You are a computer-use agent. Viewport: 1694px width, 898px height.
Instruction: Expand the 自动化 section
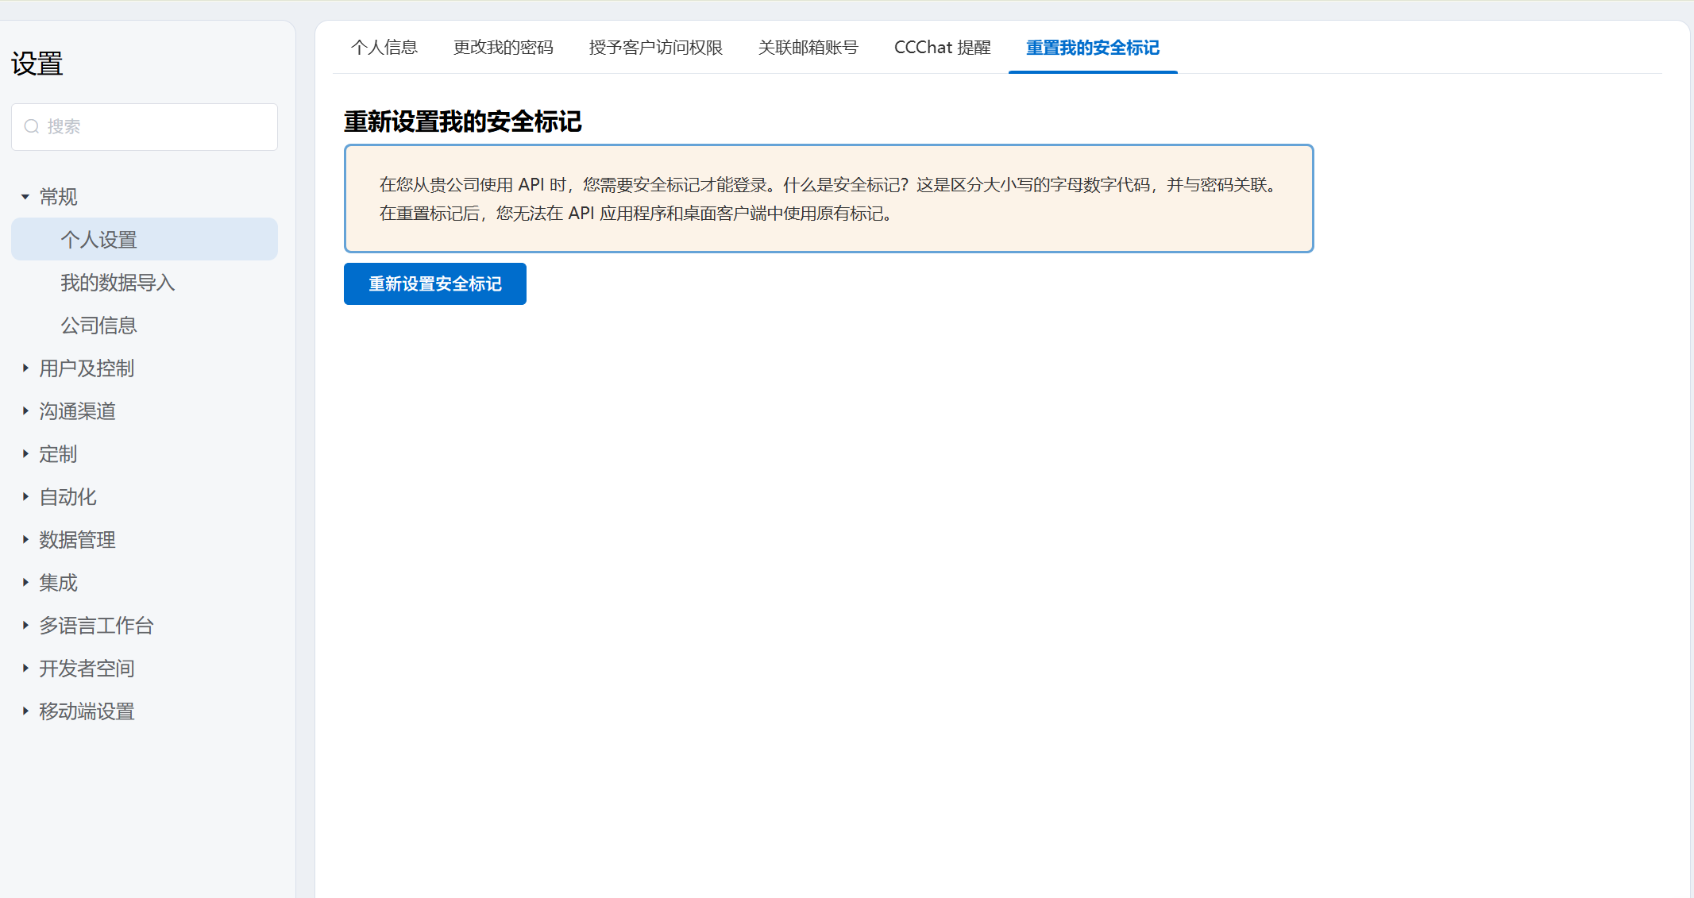[68, 497]
